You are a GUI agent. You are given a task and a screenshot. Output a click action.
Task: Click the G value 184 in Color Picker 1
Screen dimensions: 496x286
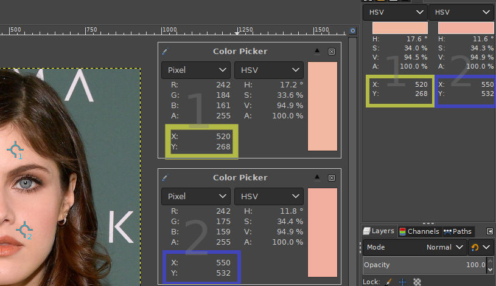point(223,95)
